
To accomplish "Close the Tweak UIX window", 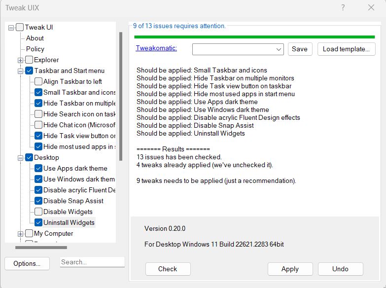I will pyautogui.click(x=371, y=7).
